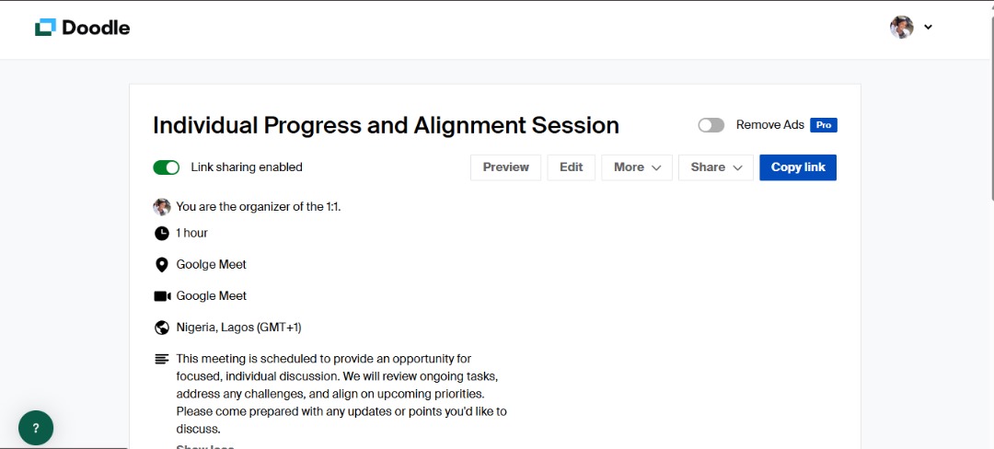Open the More dropdown
Image resolution: width=994 pixels, height=449 pixels.
point(637,167)
